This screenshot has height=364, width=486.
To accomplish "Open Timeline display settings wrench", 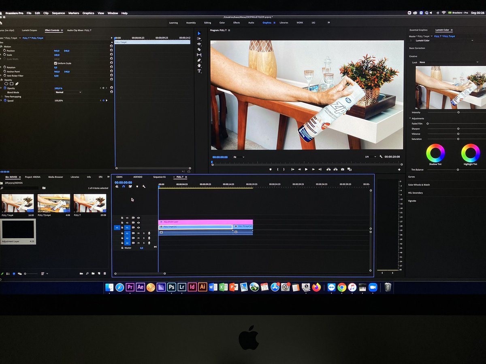I will coord(143,186).
